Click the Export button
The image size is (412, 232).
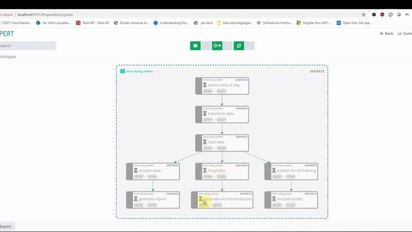[x=7, y=226]
